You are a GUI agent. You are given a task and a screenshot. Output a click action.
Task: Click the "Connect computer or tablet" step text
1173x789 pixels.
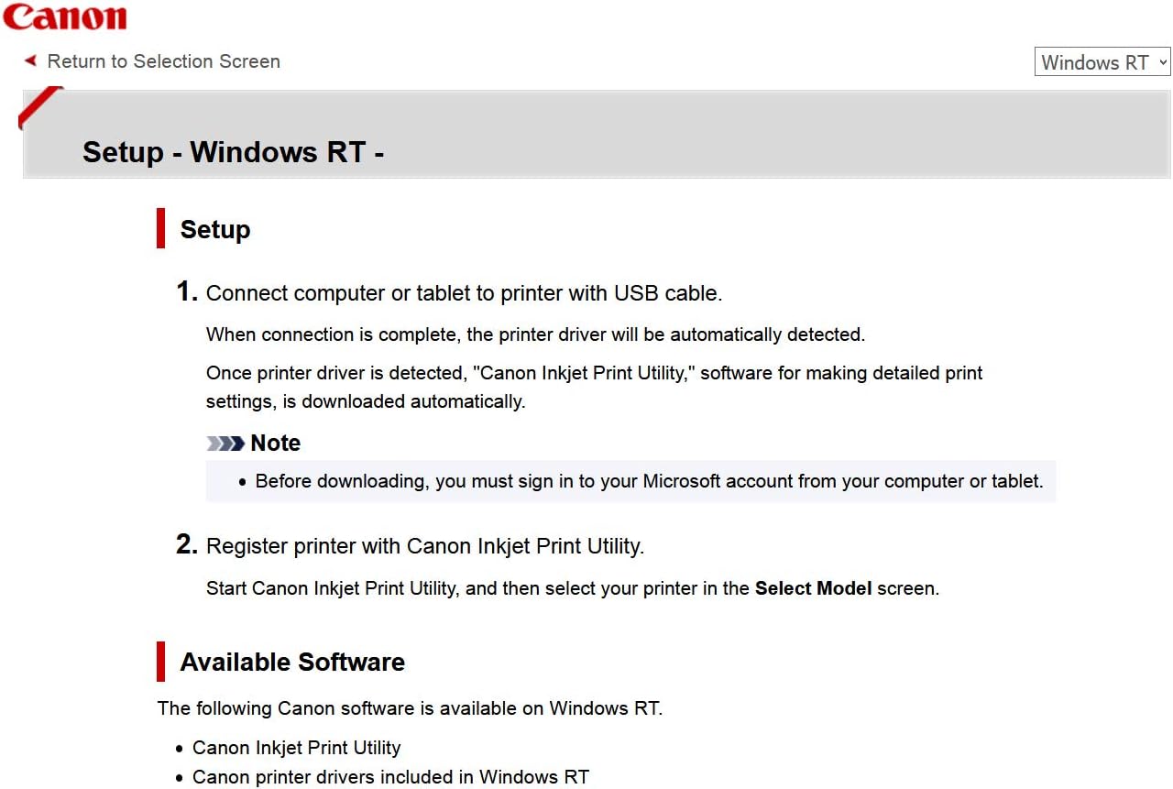[464, 293]
